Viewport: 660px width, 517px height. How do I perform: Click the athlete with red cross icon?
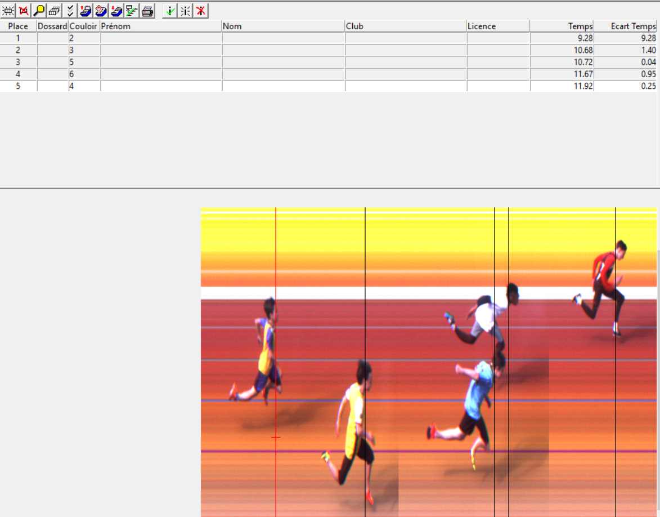click(x=201, y=11)
